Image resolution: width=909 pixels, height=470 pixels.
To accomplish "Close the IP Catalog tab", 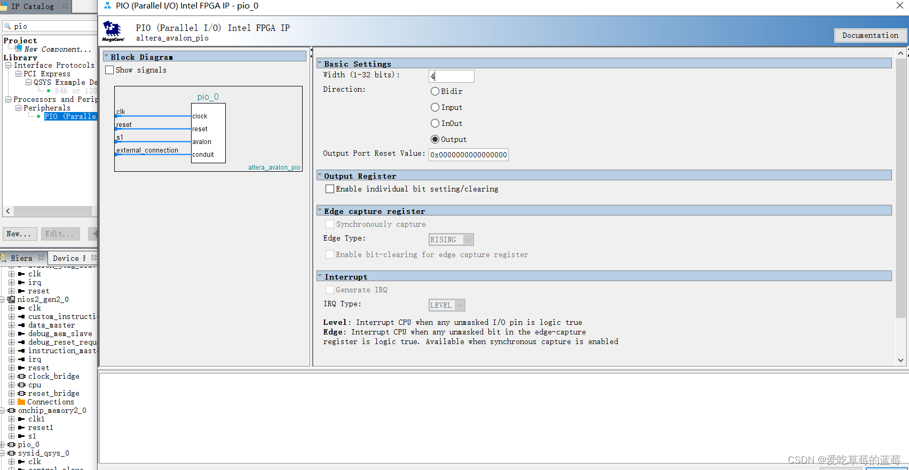I will pyautogui.click(x=65, y=6).
